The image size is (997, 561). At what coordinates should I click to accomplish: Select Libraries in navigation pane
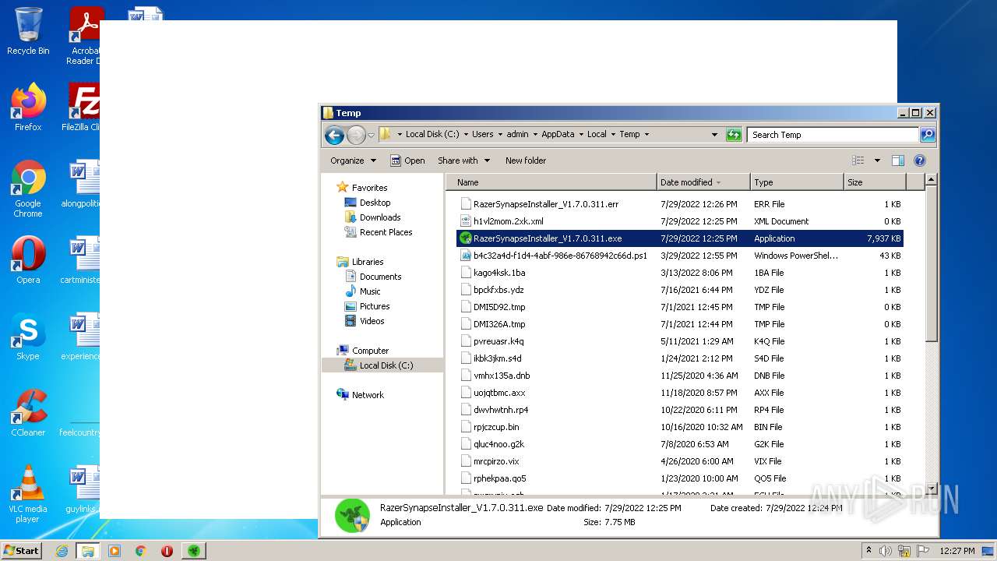coord(367,262)
